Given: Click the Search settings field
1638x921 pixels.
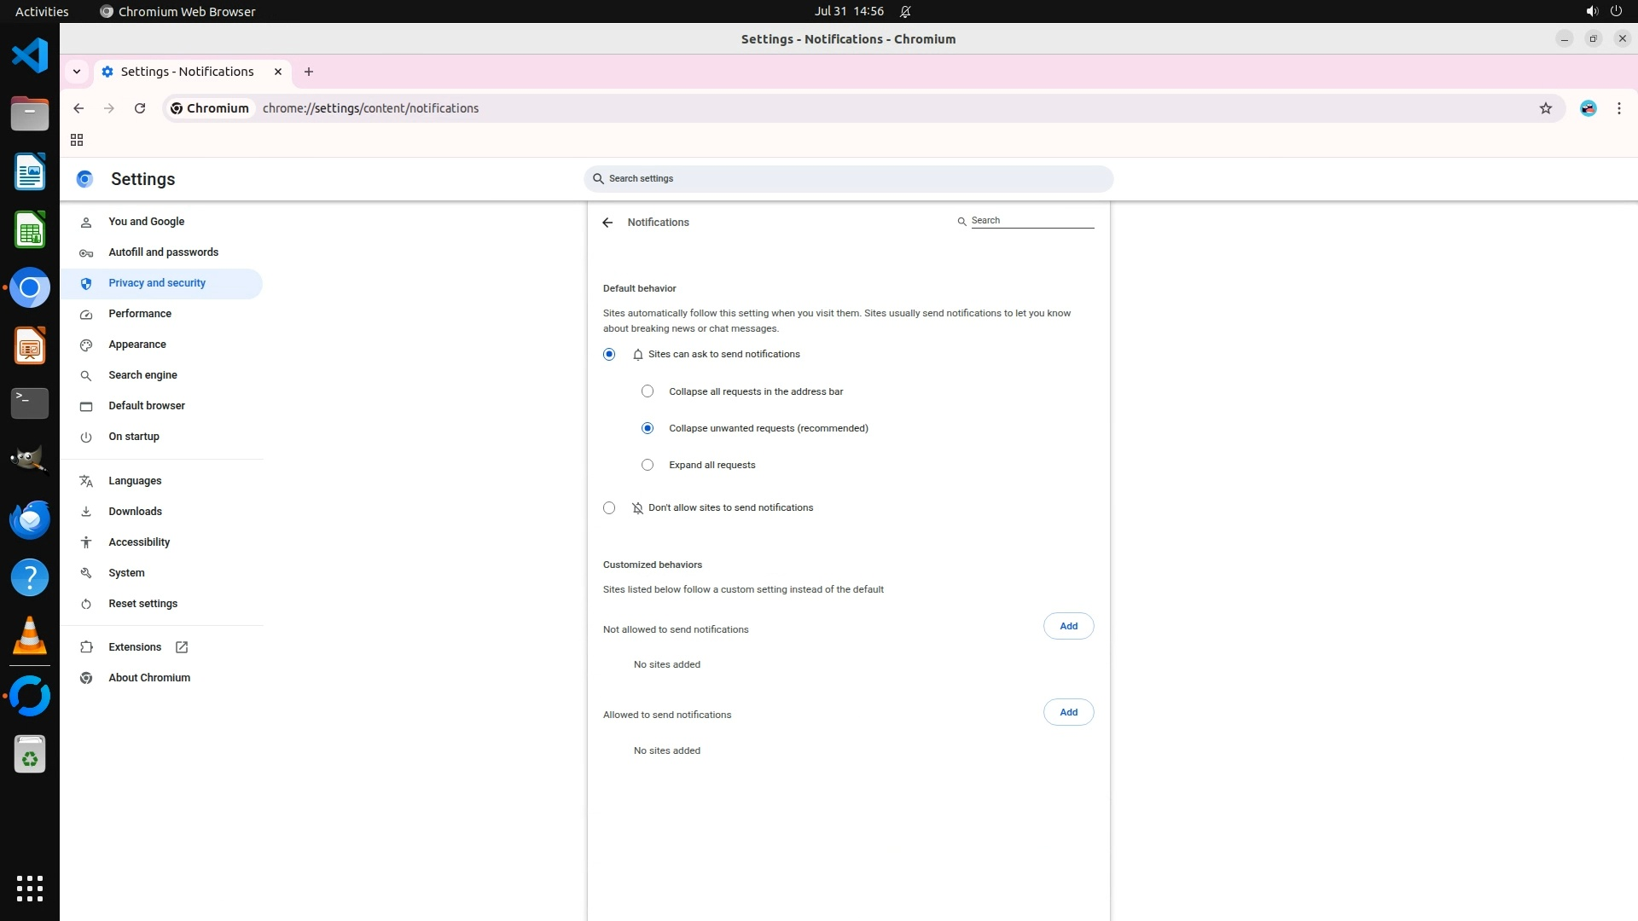Looking at the screenshot, I should click(849, 179).
